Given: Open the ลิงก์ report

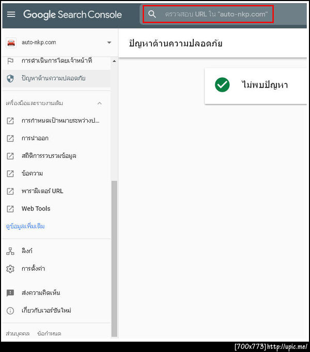Looking at the screenshot, I should pyautogui.click(x=27, y=251).
